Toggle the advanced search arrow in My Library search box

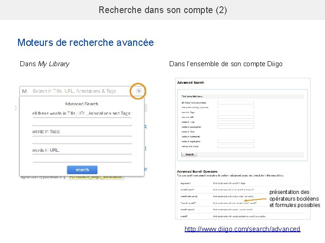coord(139,91)
